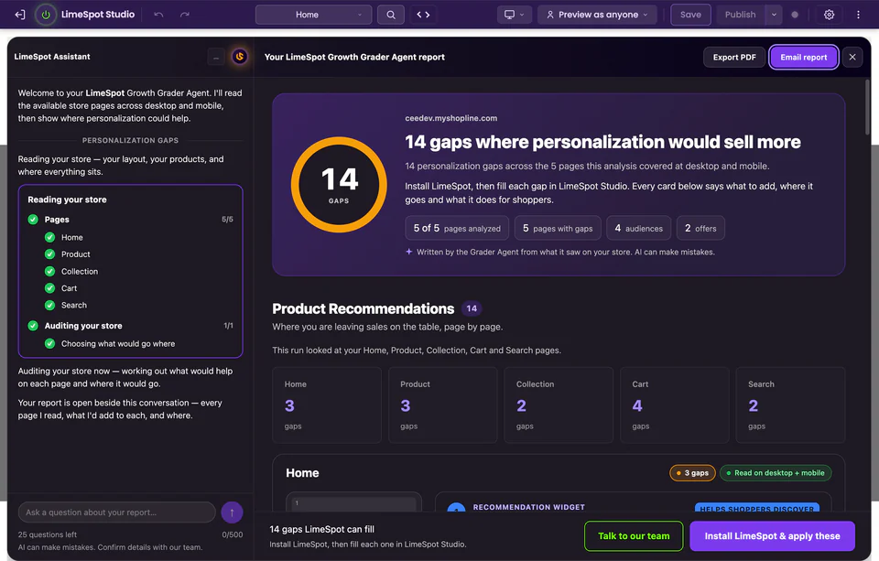Click the Search page check item
Screen dimensions: 879x561
pyautogui.click(x=66, y=305)
